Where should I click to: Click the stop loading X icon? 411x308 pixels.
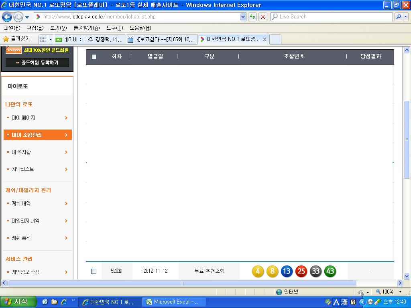point(263,17)
